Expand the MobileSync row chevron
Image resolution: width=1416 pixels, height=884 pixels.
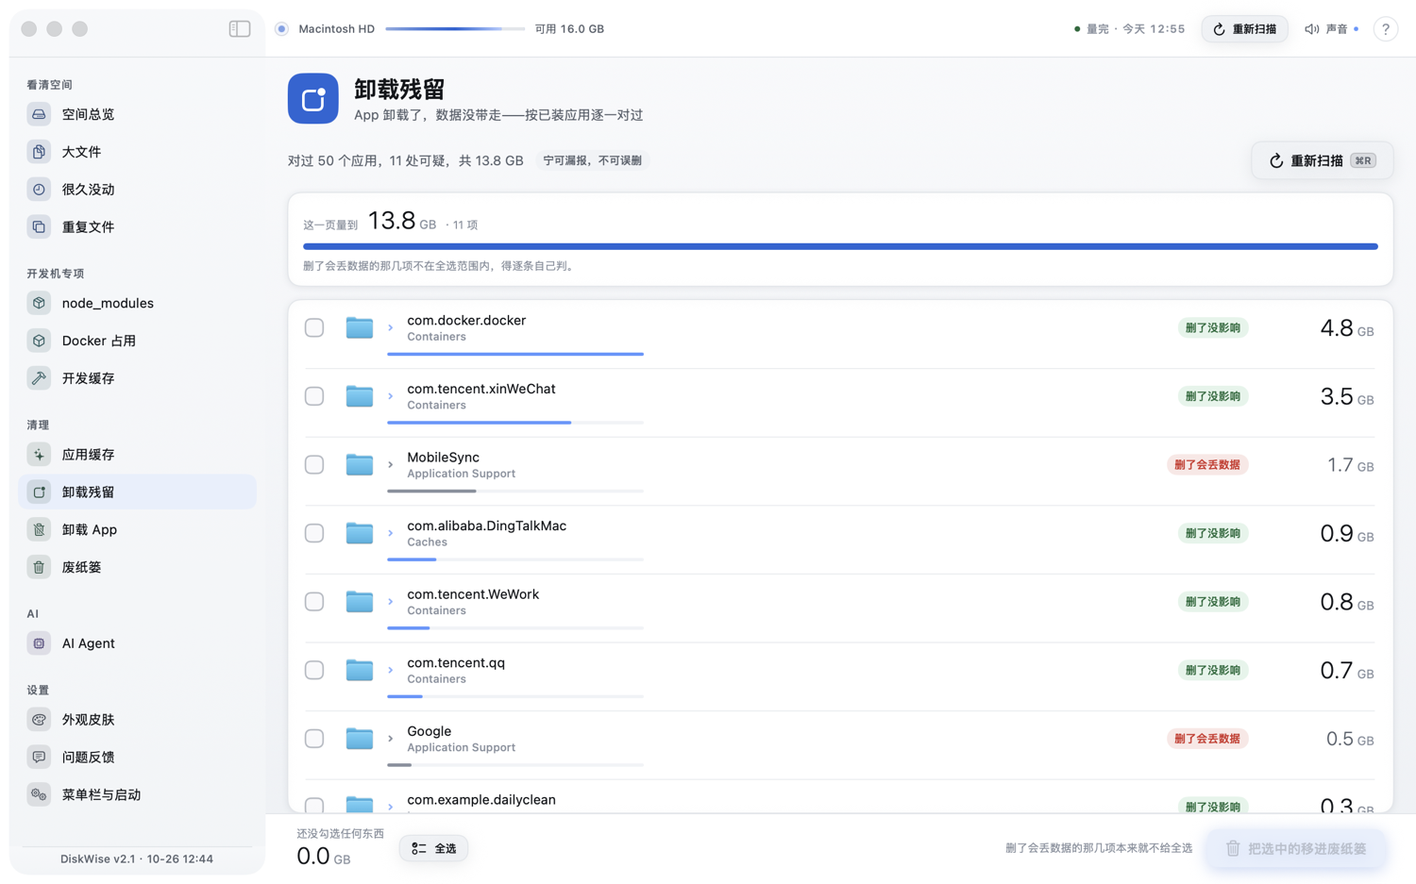[390, 464]
